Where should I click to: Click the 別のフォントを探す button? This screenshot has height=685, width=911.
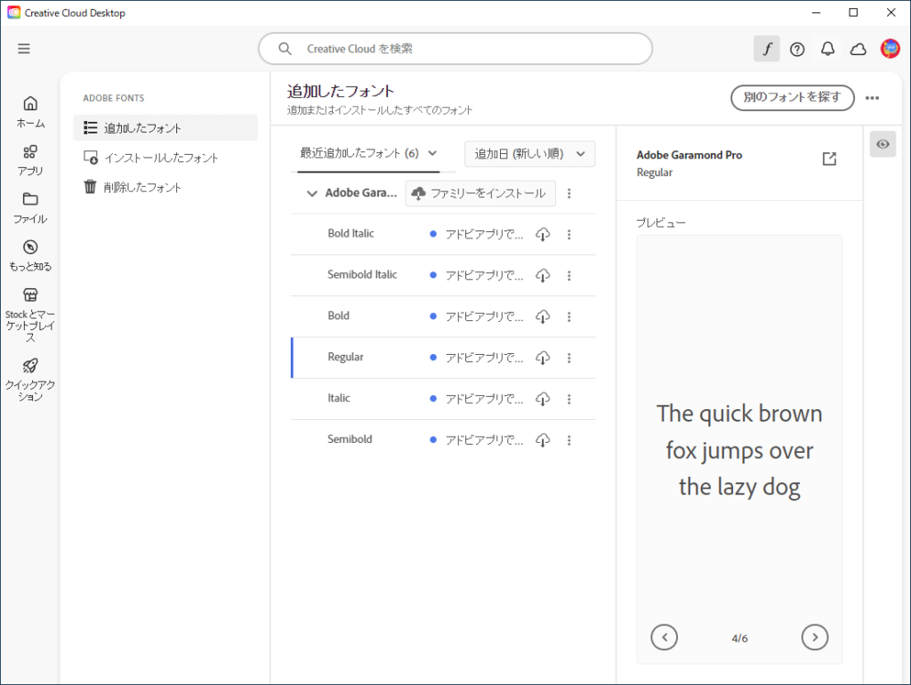pyautogui.click(x=793, y=98)
